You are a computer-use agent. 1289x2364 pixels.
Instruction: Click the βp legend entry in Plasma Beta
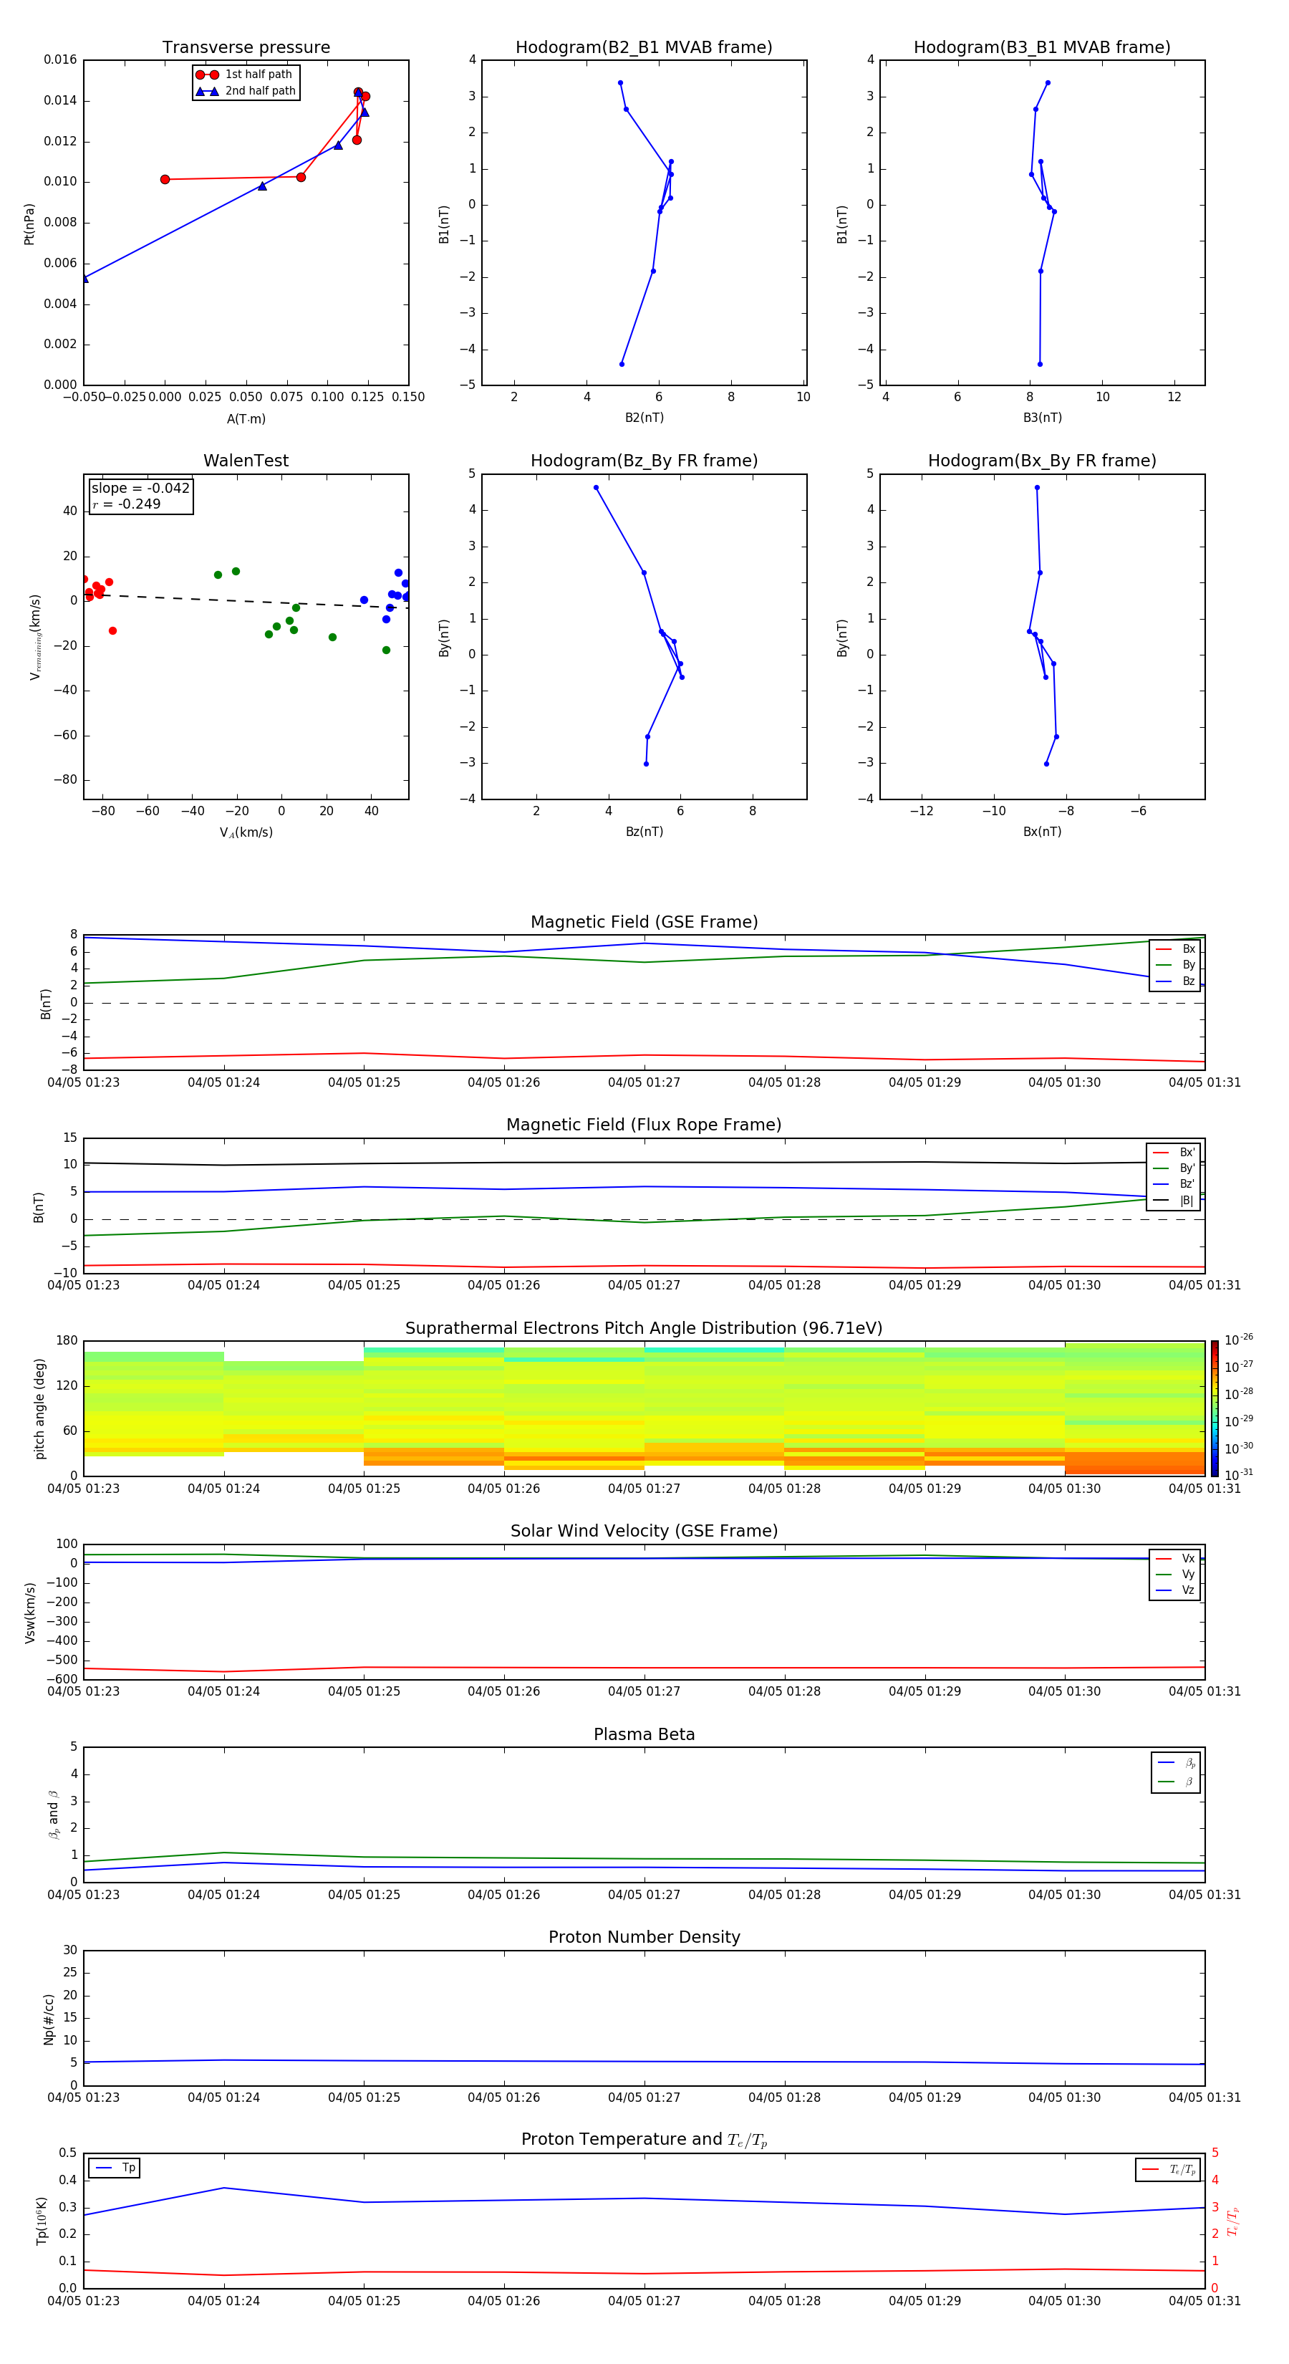tap(1176, 1762)
